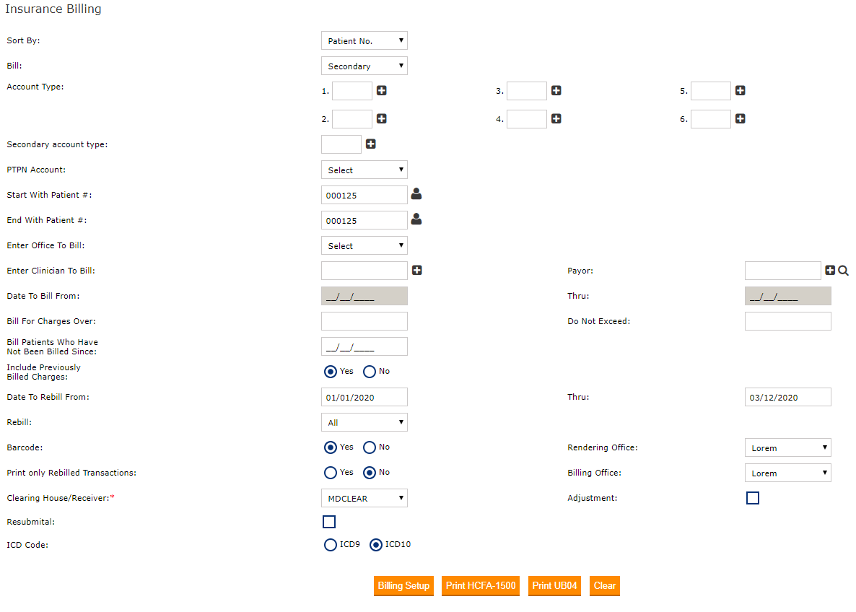The width and height of the screenshot is (856, 612).
Task: Open the Sort By dropdown
Action: pos(364,41)
